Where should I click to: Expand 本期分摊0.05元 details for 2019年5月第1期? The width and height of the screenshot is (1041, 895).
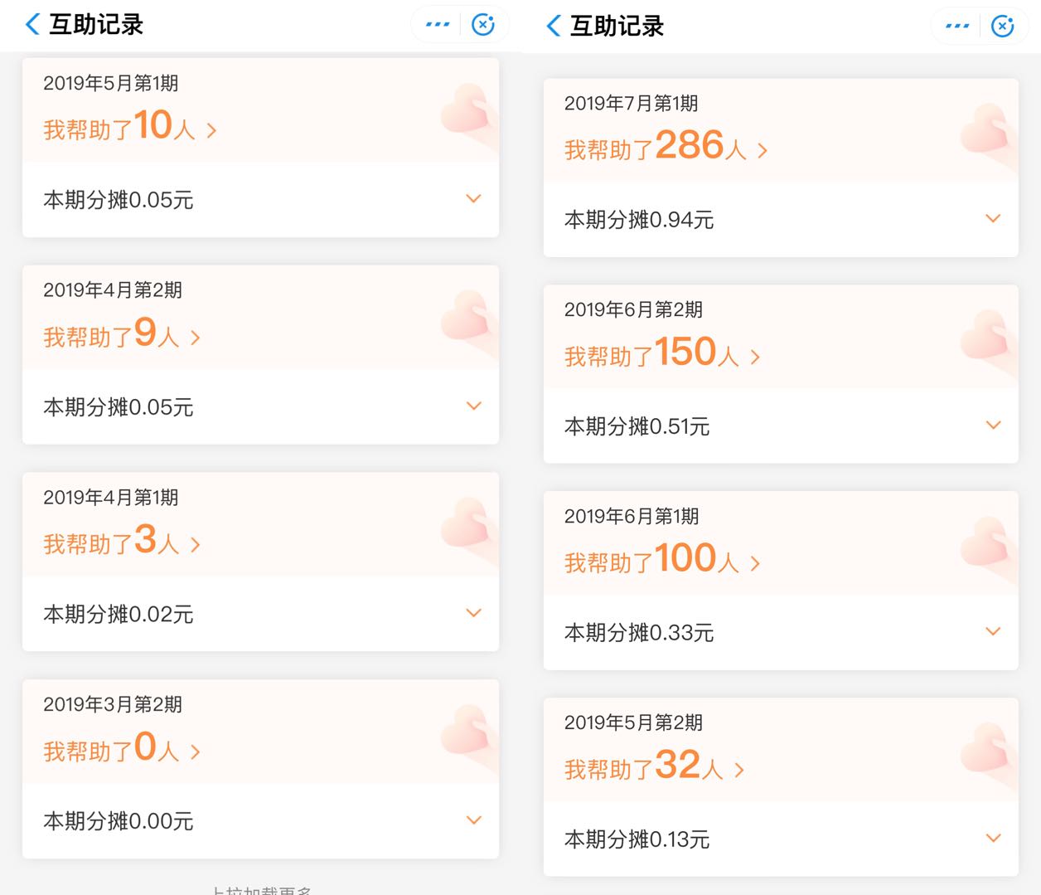pyautogui.click(x=473, y=199)
